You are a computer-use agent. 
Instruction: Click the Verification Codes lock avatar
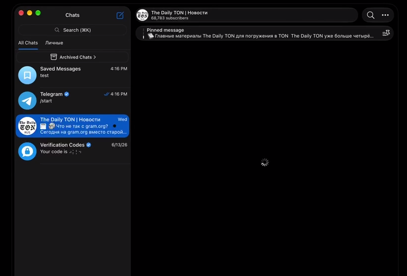pyautogui.click(x=27, y=151)
